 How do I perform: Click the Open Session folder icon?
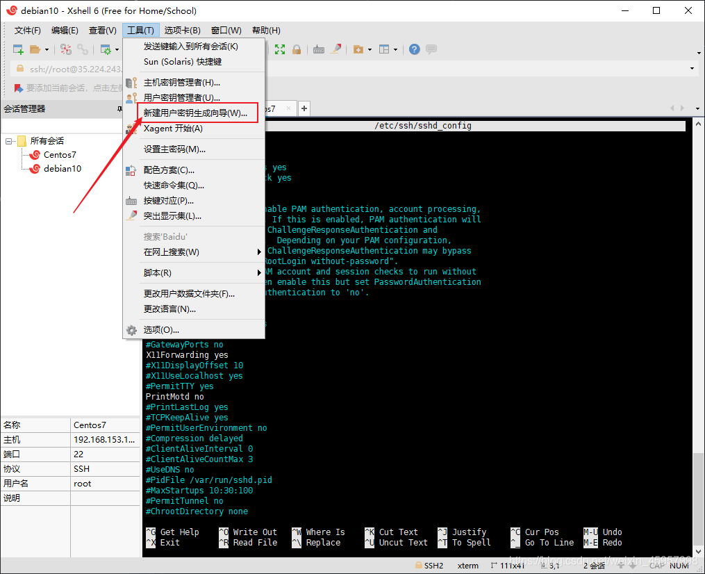click(x=35, y=49)
